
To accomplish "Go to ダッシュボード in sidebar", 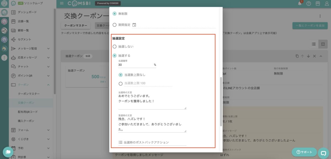I will pos(27,12).
